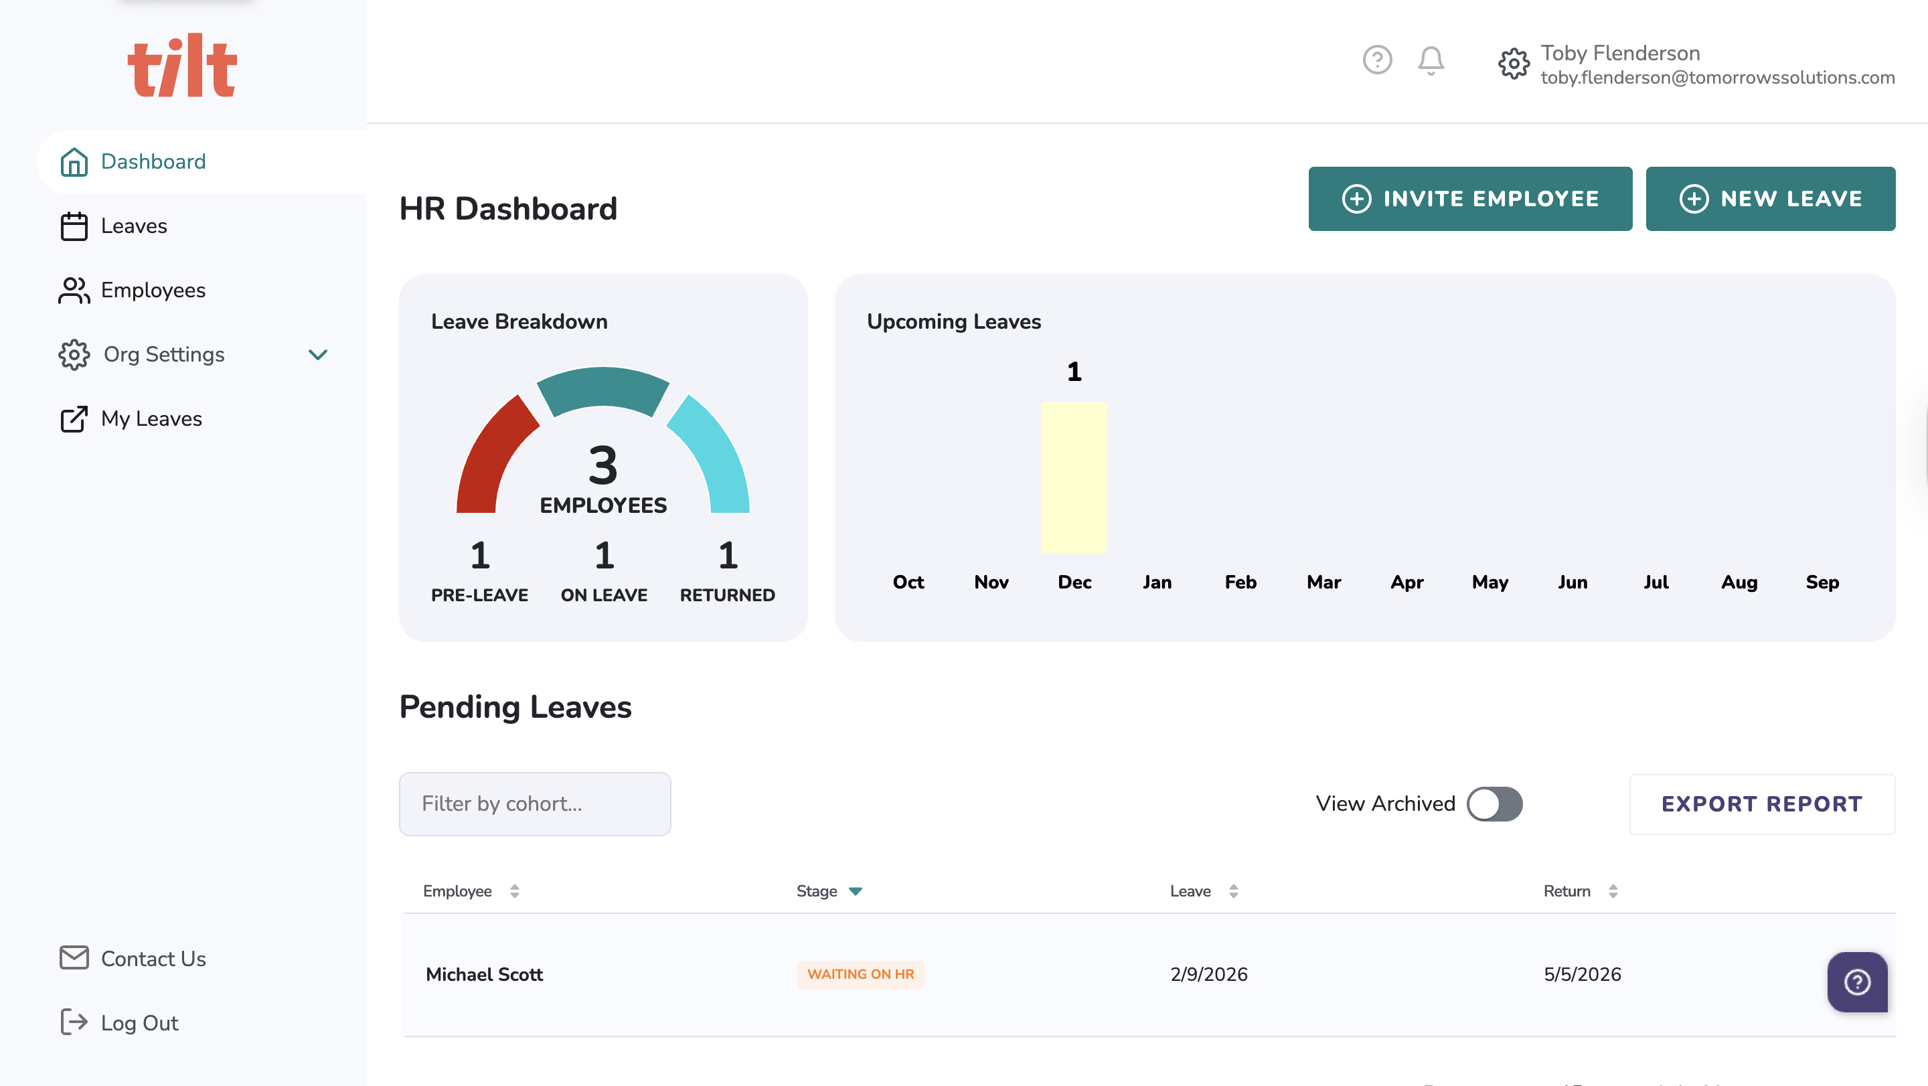
Task: Open account settings gear beside Toby Flenderson
Action: (1514, 64)
